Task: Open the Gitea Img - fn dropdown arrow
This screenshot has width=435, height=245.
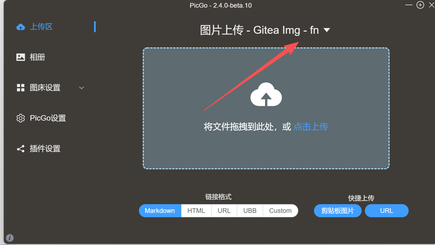Action: click(327, 30)
